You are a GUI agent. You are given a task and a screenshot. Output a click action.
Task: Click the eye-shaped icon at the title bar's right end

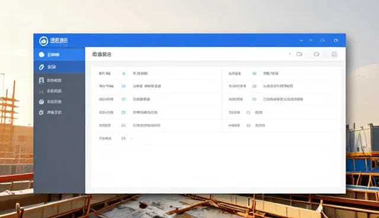[x=336, y=40]
